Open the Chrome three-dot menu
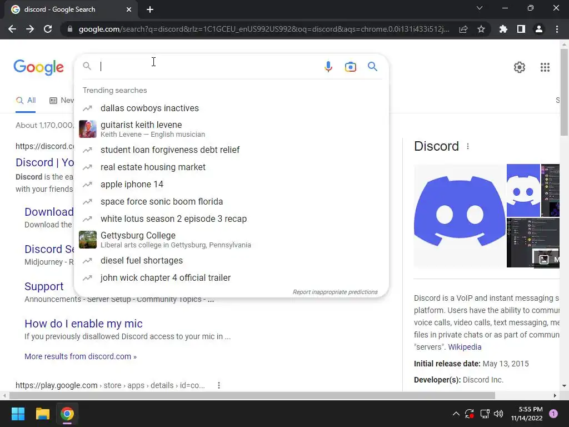Viewport: 569px width, 427px height. (557, 29)
